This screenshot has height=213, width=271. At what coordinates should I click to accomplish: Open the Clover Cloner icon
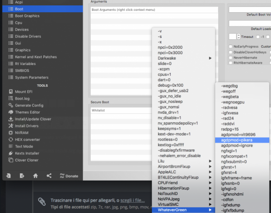coord(11,160)
